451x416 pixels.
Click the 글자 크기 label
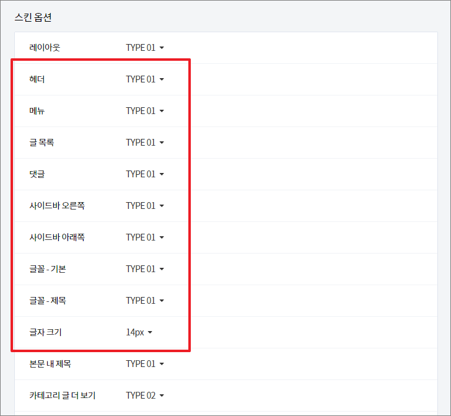click(45, 332)
